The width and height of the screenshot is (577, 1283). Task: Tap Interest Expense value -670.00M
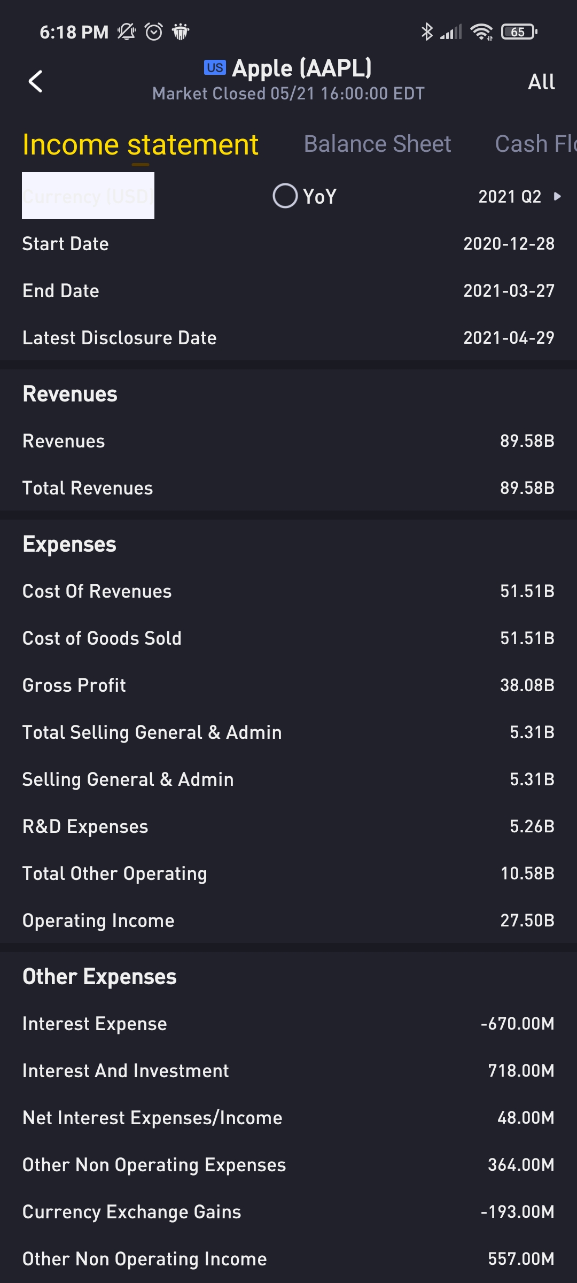(x=517, y=1024)
